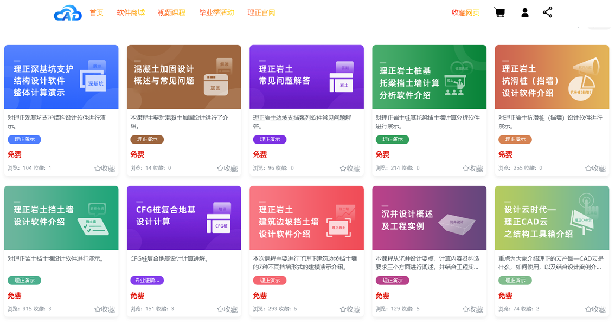Open 理正岩土建筑边坡挡土墙 course thumbnail
Image resolution: width=615 pixels, height=324 pixels.
[x=307, y=218]
